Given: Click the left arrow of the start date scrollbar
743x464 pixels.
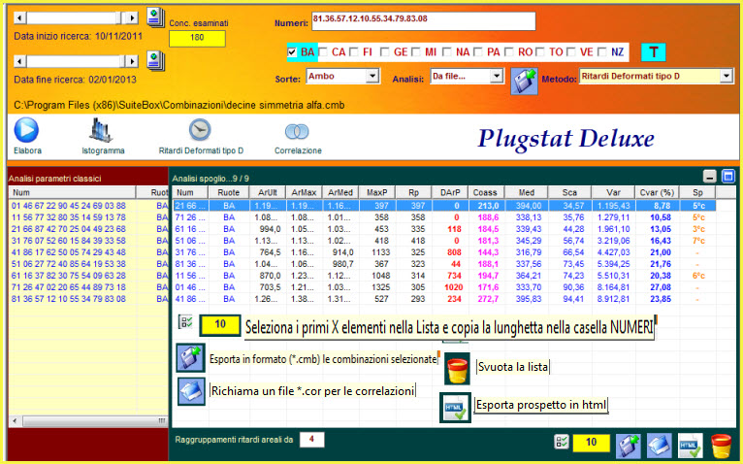Looking at the screenshot, I should 20,18.
